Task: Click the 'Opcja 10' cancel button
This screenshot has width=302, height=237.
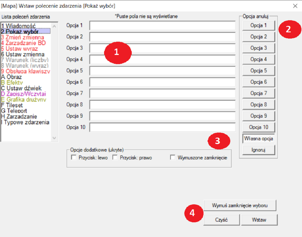Action: coord(258,127)
